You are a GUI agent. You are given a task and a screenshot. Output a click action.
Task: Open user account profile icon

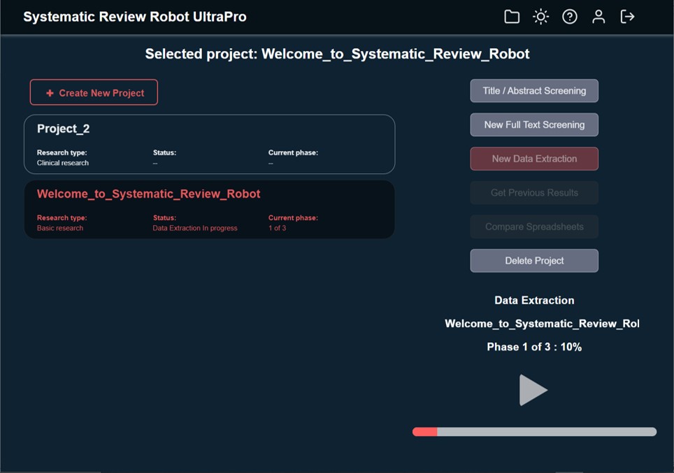coord(598,17)
